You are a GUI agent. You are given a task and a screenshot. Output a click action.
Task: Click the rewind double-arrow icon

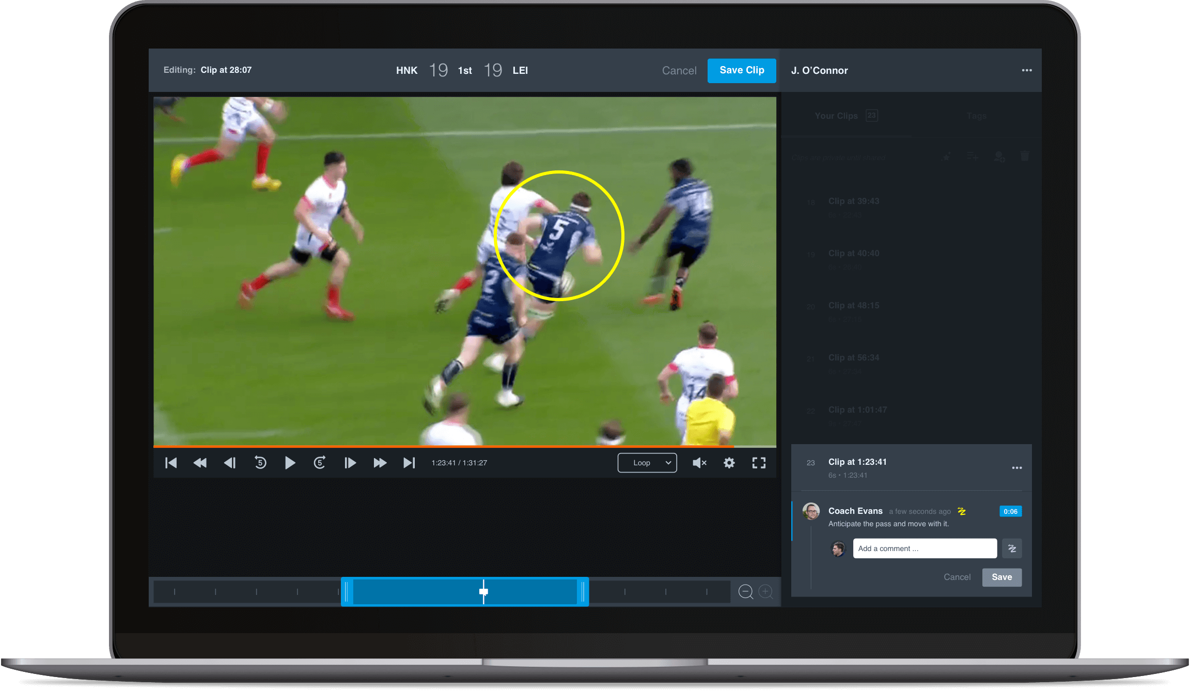(x=200, y=463)
